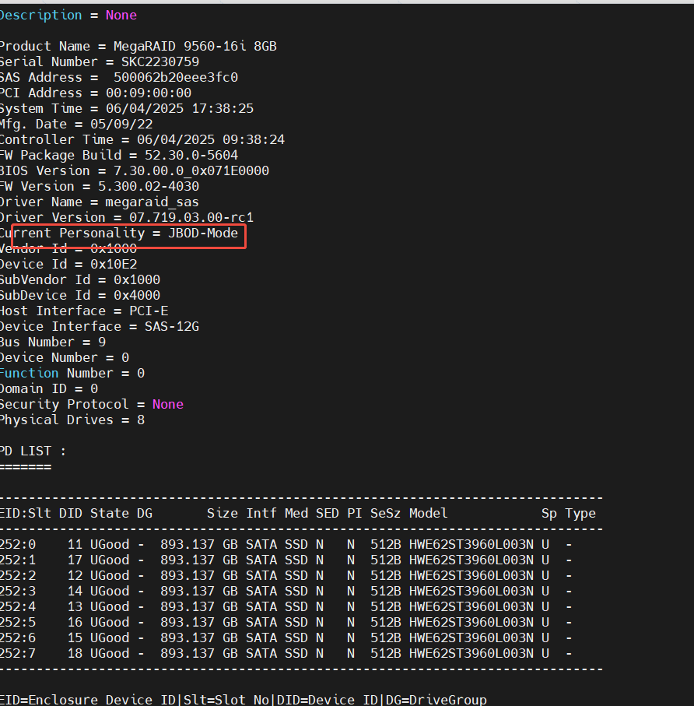694x706 pixels.
Task: Click the Controller Time 06/04/2025 09:38:24 line
Action: (142, 139)
